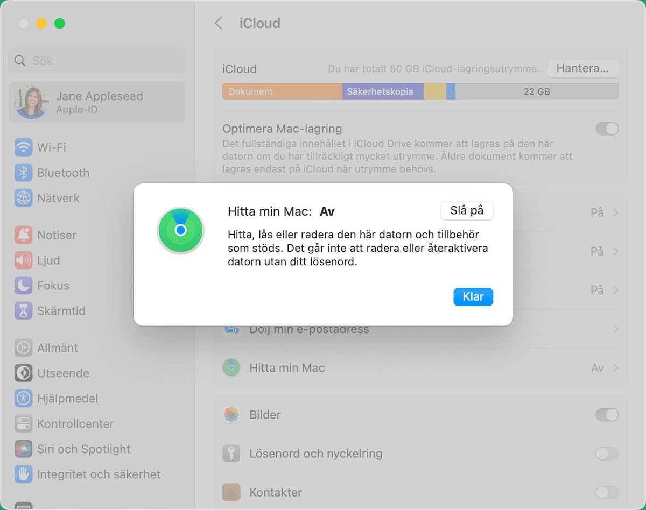This screenshot has width=646, height=510.
Task: Enable Lösenord och nyckelring switch
Action: click(x=607, y=454)
